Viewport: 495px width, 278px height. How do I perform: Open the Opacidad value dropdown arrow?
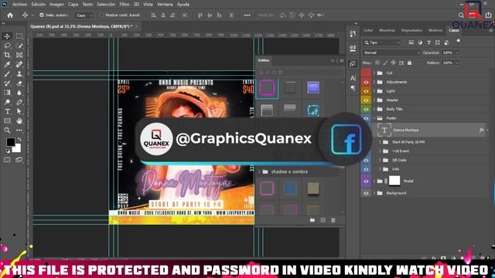(457, 53)
